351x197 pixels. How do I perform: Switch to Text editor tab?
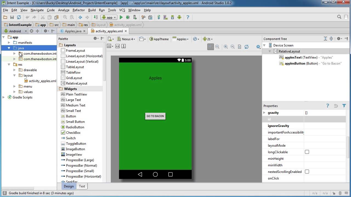pyautogui.click(x=82, y=186)
